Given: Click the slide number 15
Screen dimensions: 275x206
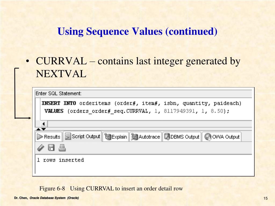Looking at the screenshot, I should 266,198.
